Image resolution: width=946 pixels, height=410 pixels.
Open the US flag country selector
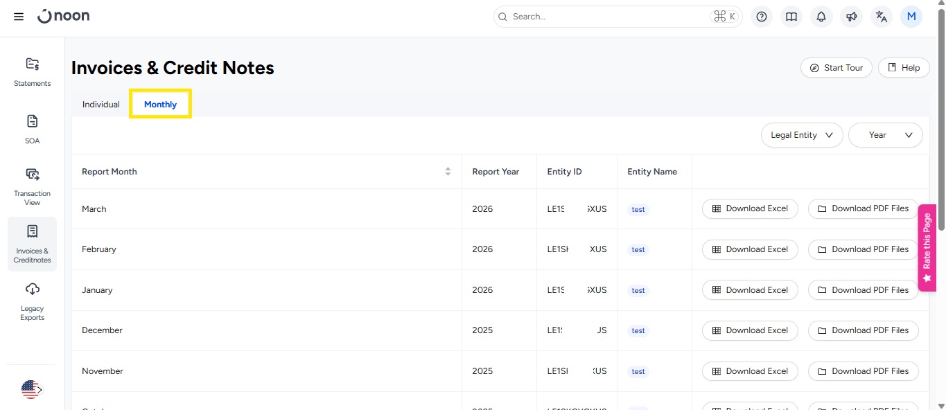click(x=31, y=389)
